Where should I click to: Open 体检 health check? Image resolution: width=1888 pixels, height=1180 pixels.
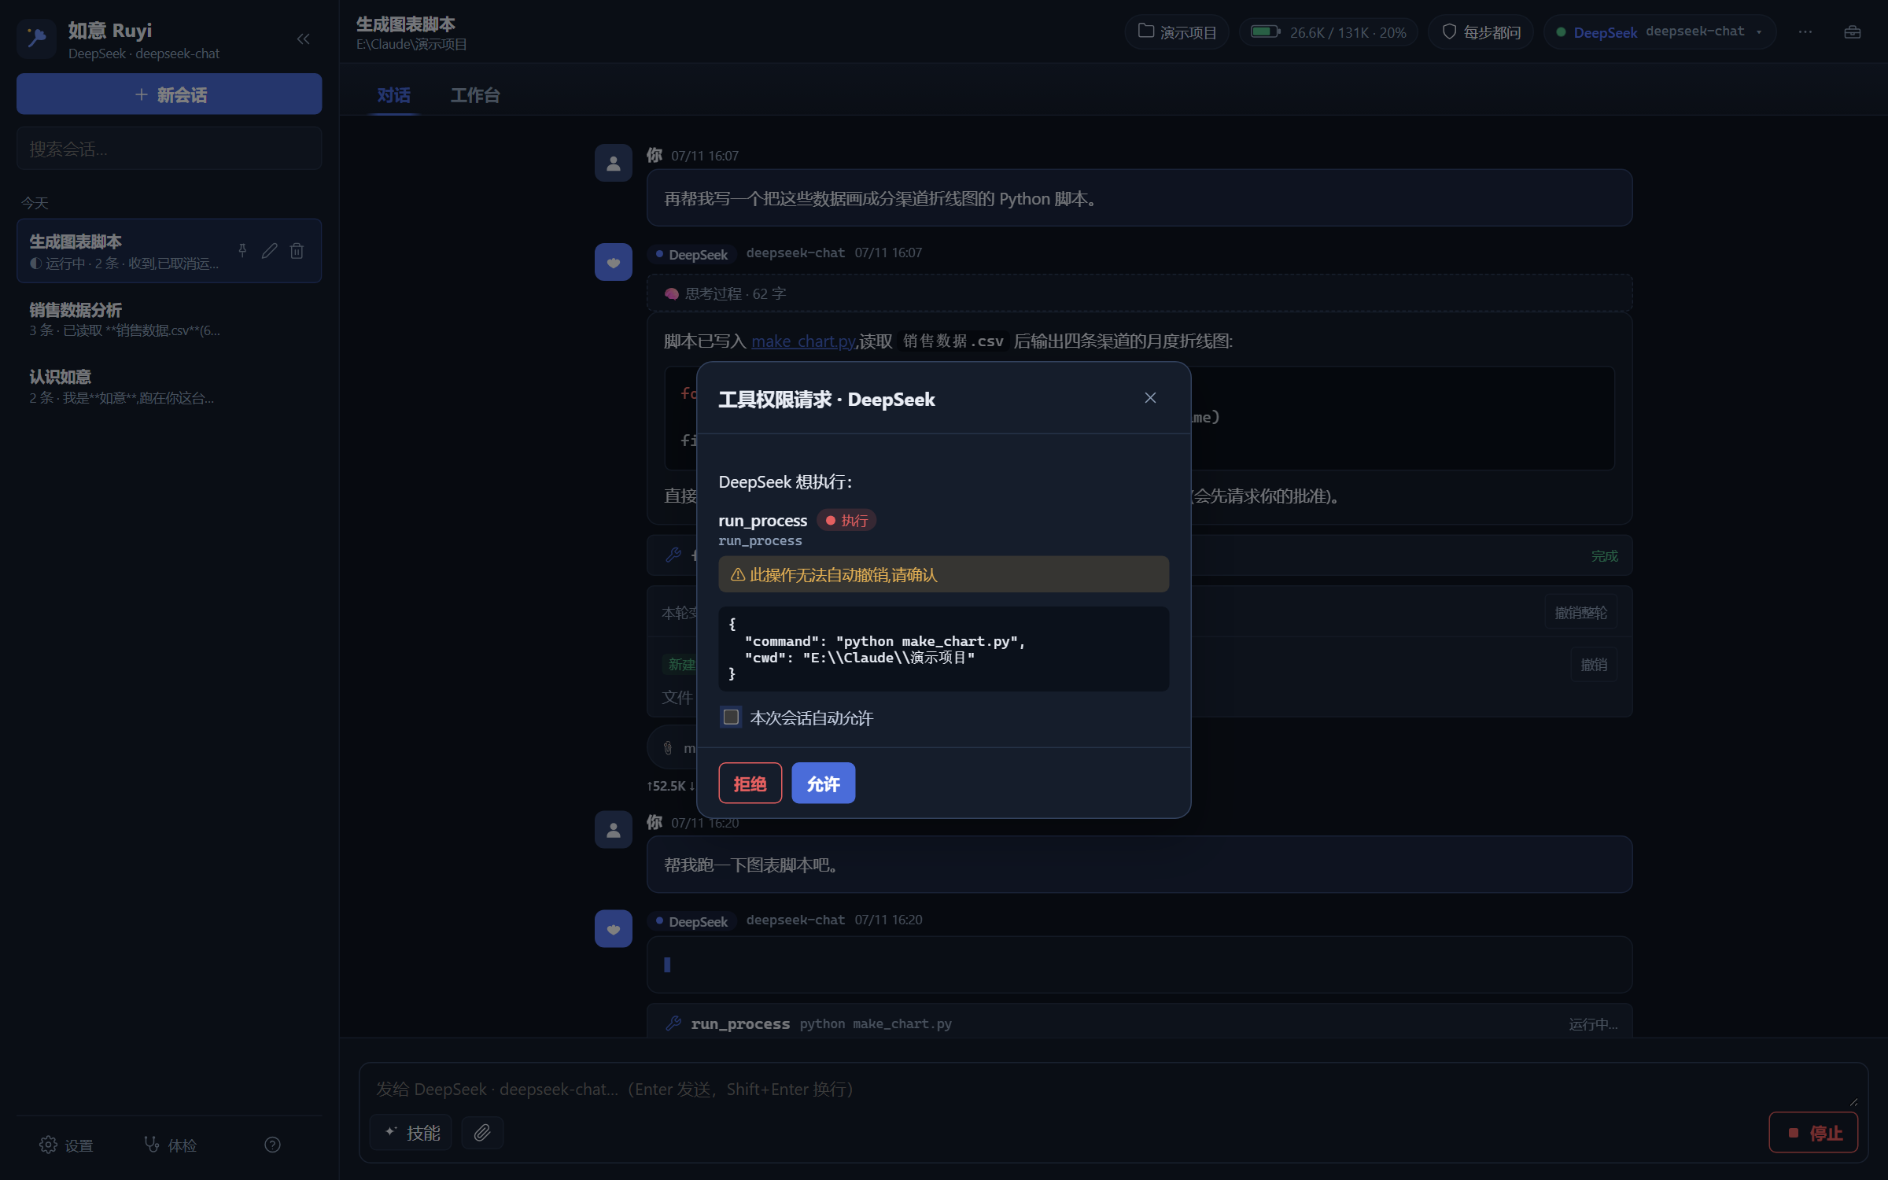[x=171, y=1145]
